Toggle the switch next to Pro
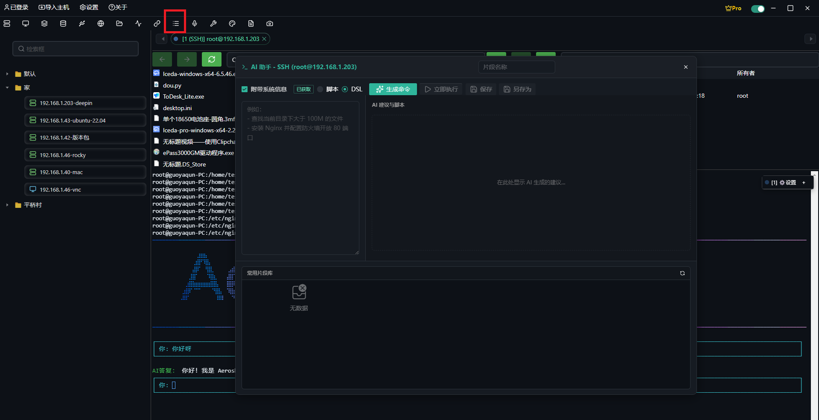 [758, 9]
